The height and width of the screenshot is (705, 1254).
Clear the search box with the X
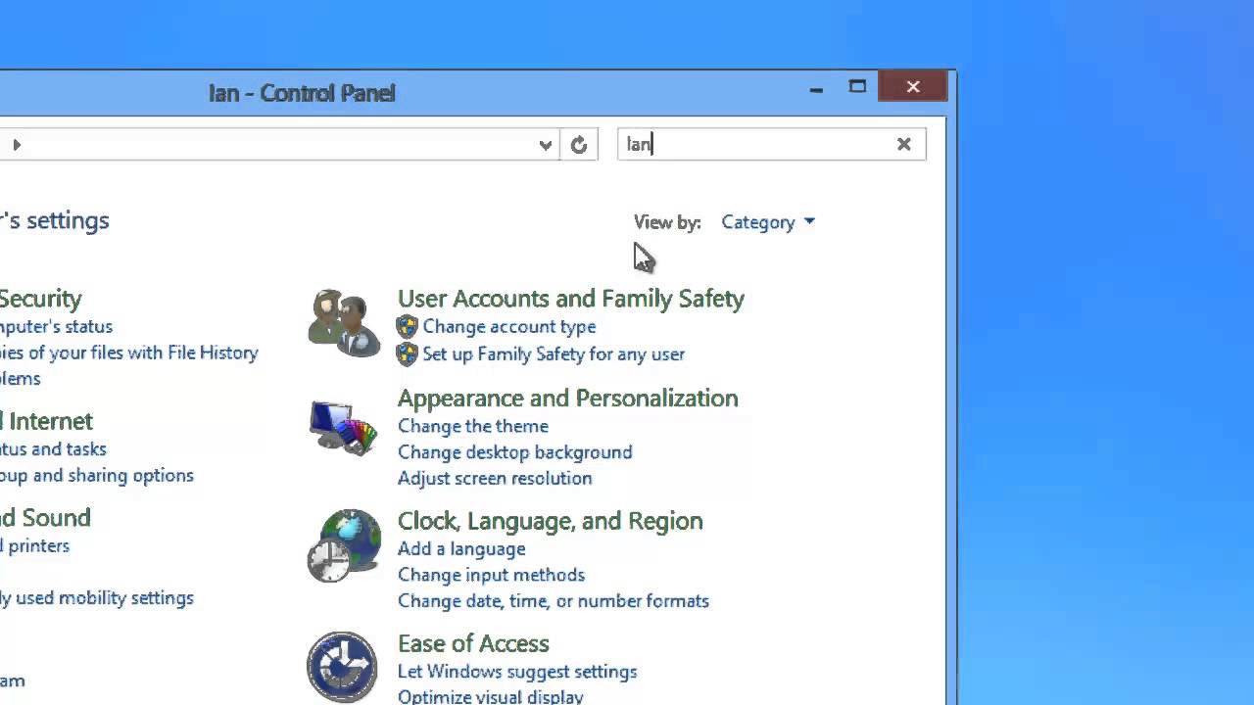pos(904,145)
